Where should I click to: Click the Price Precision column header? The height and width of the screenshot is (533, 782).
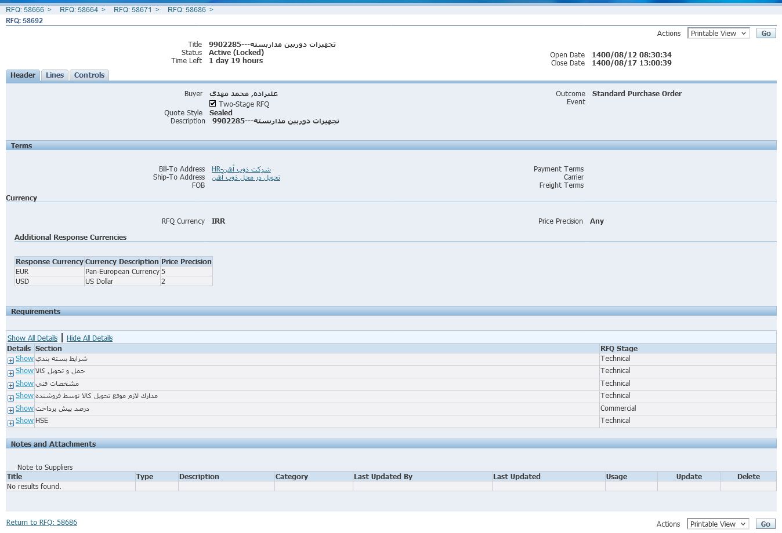tap(186, 262)
